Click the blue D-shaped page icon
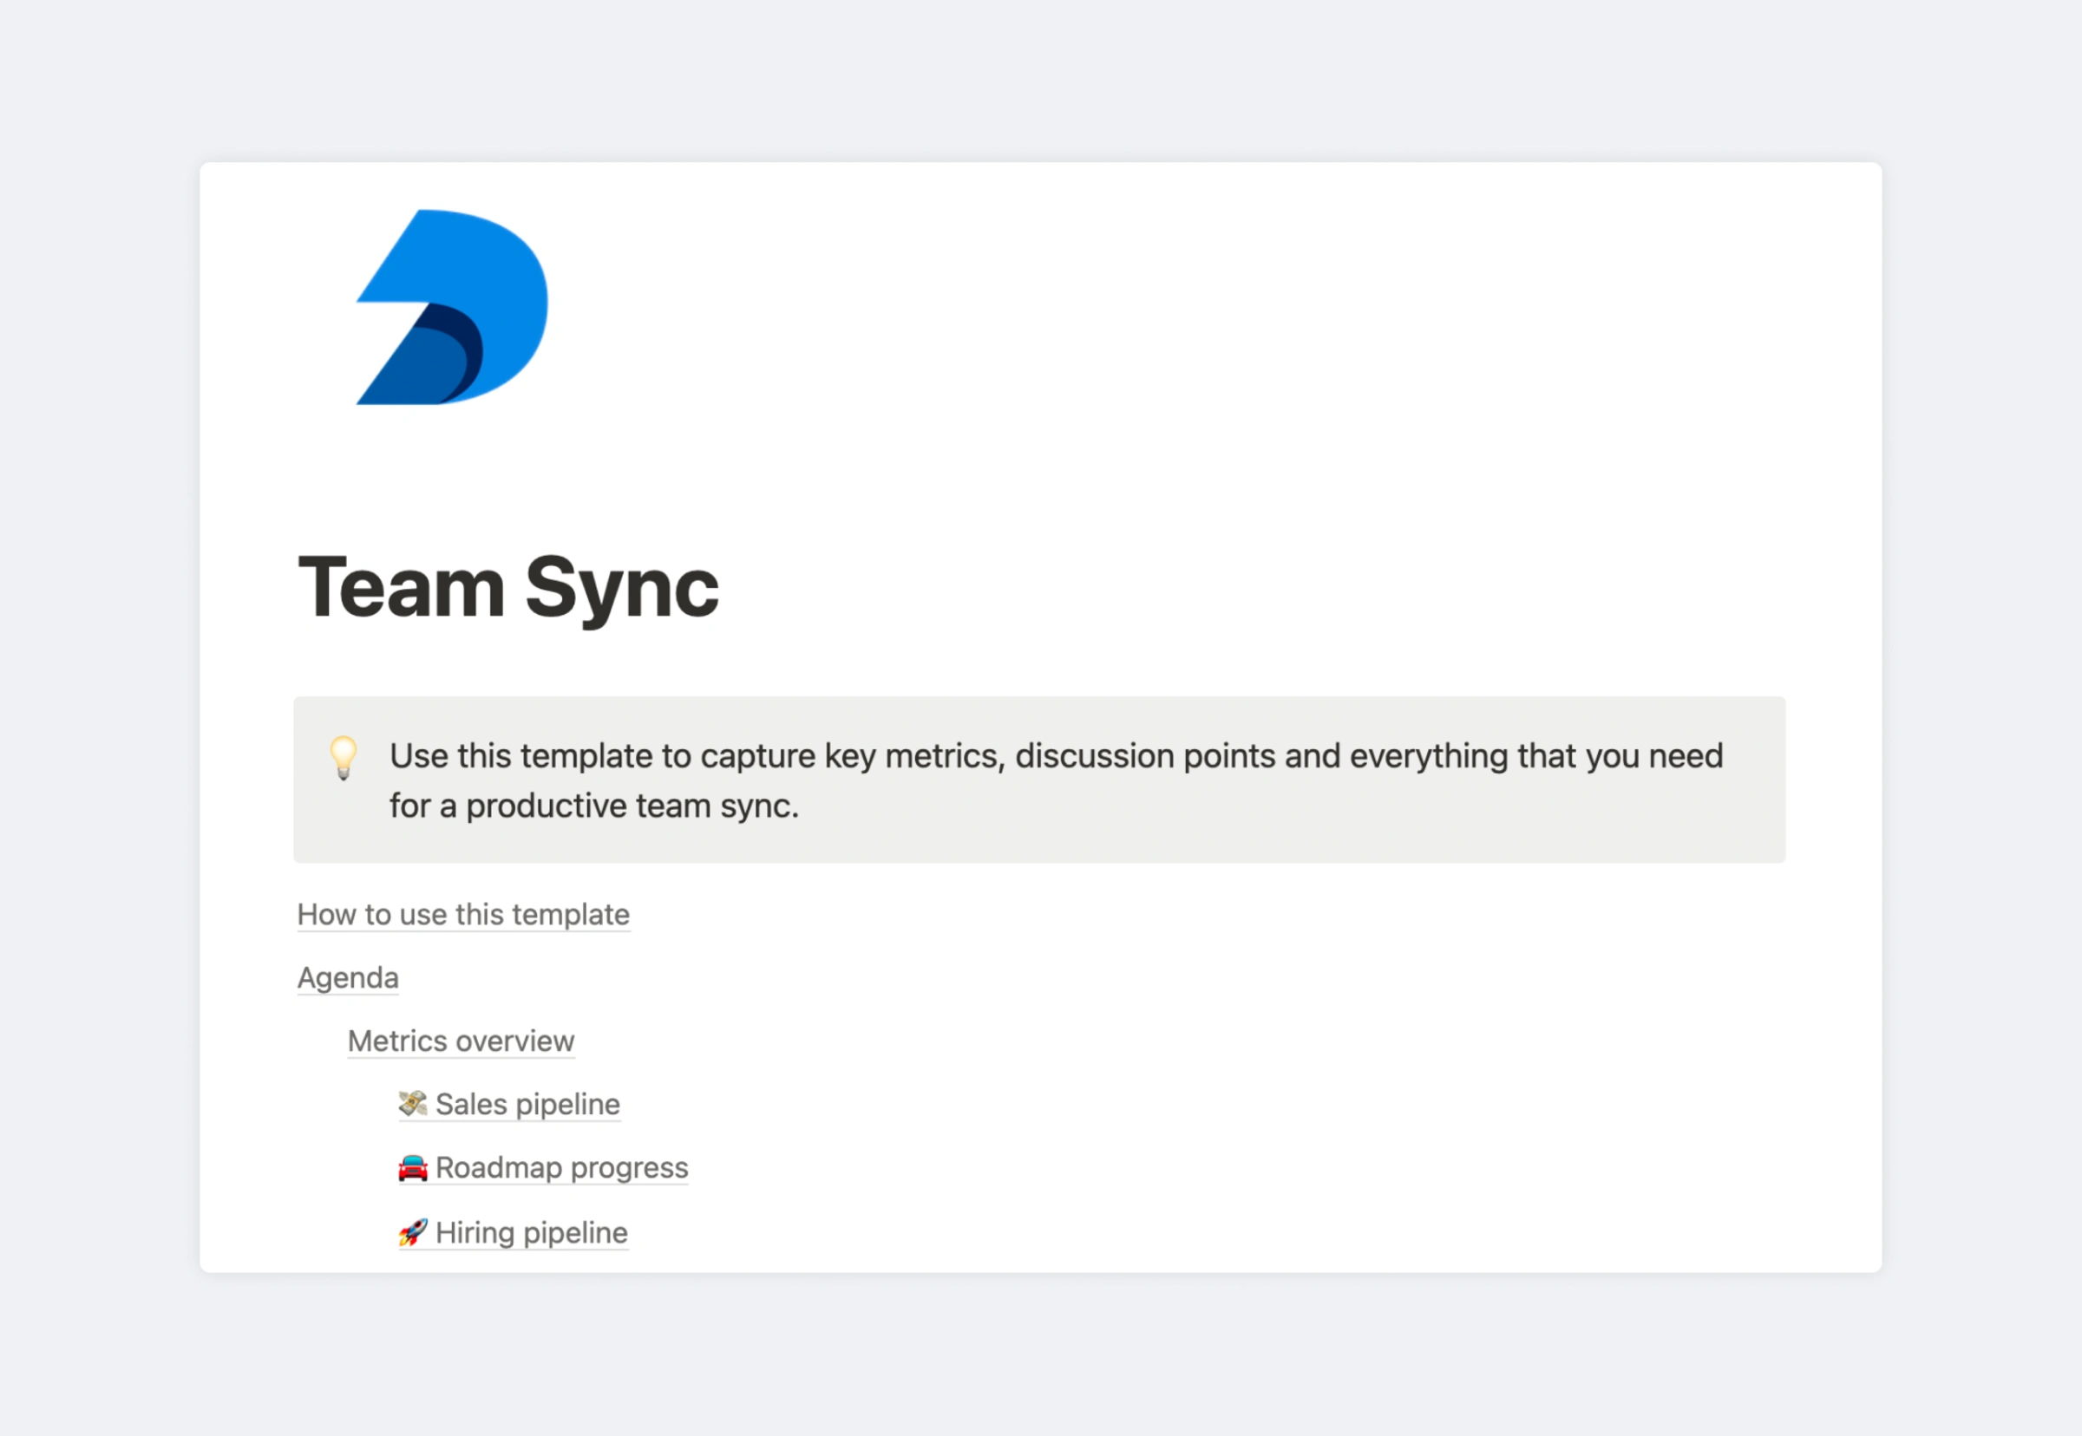Viewport: 2082px width, 1436px height. coord(452,307)
